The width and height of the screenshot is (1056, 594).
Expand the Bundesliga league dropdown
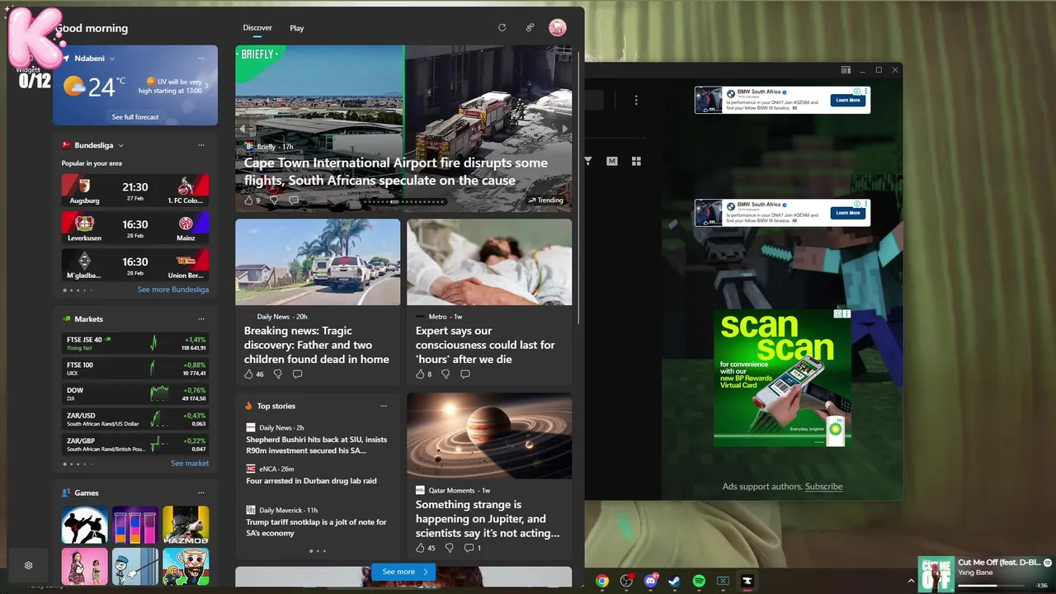120,145
